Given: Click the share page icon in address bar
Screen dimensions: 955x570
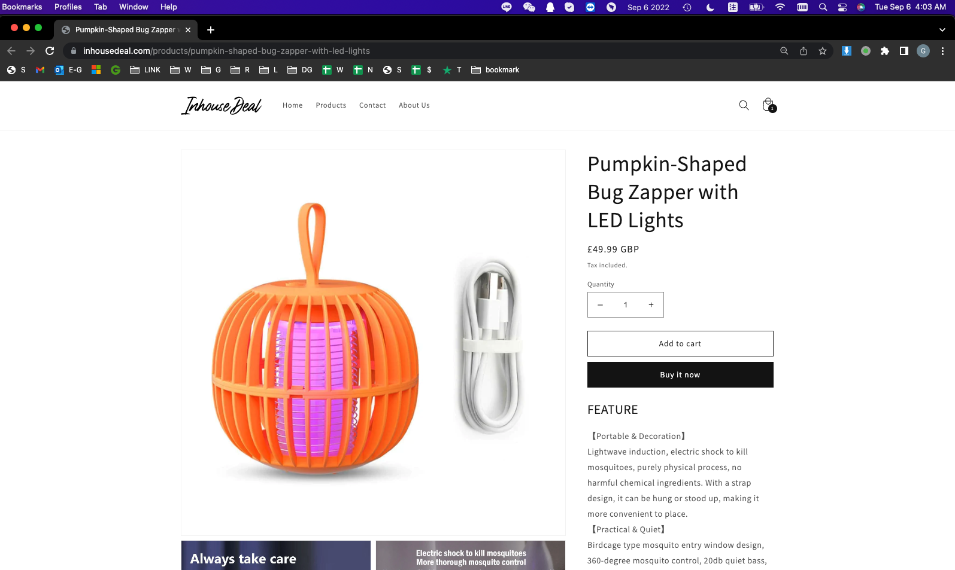Looking at the screenshot, I should (x=804, y=51).
